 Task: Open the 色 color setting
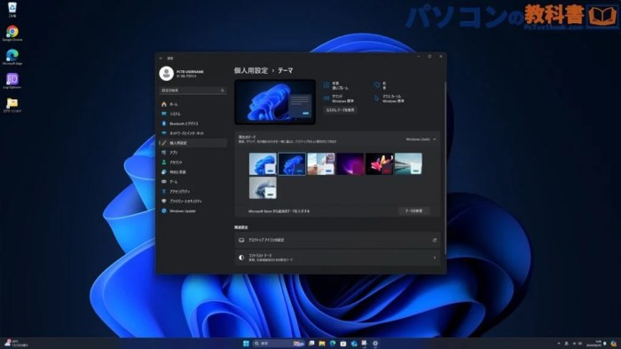[381, 85]
